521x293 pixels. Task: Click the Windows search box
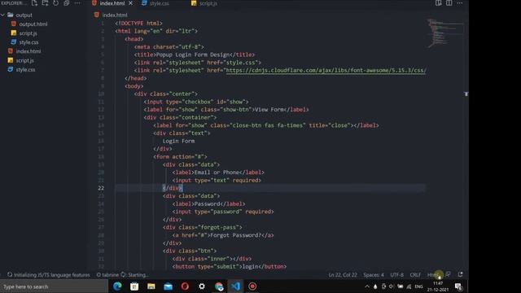pyautogui.click(x=55, y=286)
